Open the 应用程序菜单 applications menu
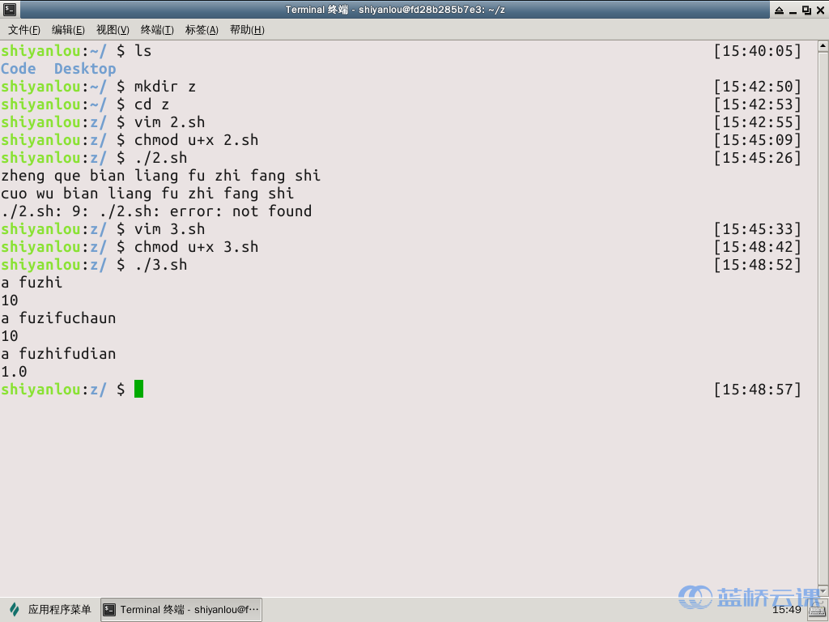829x622 pixels. click(x=50, y=610)
